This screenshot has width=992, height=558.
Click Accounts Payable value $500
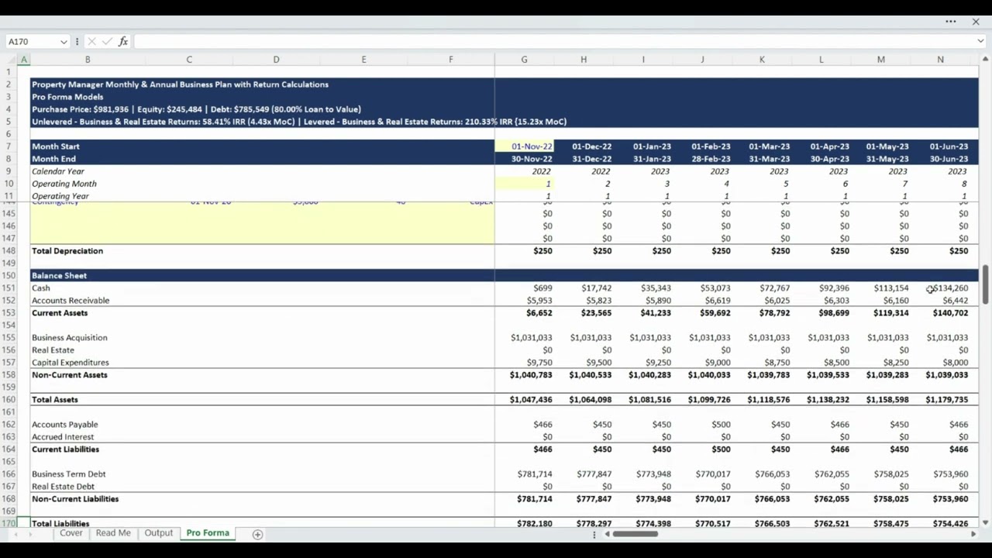point(719,425)
